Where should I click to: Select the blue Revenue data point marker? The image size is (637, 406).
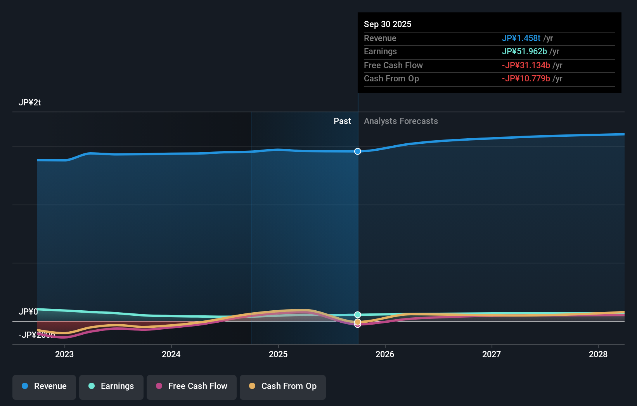click(x=357, y=151)
